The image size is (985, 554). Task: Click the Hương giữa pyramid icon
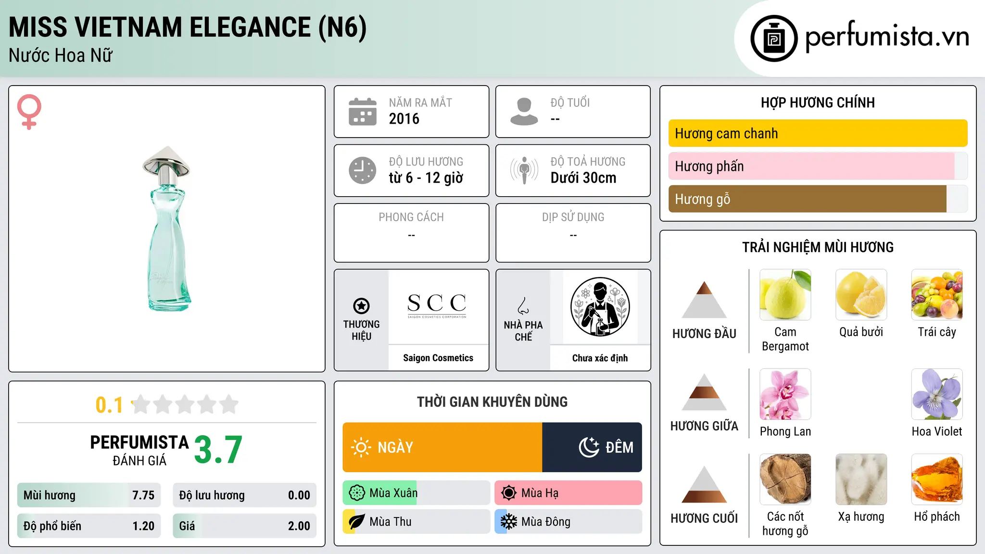(704, 392)
